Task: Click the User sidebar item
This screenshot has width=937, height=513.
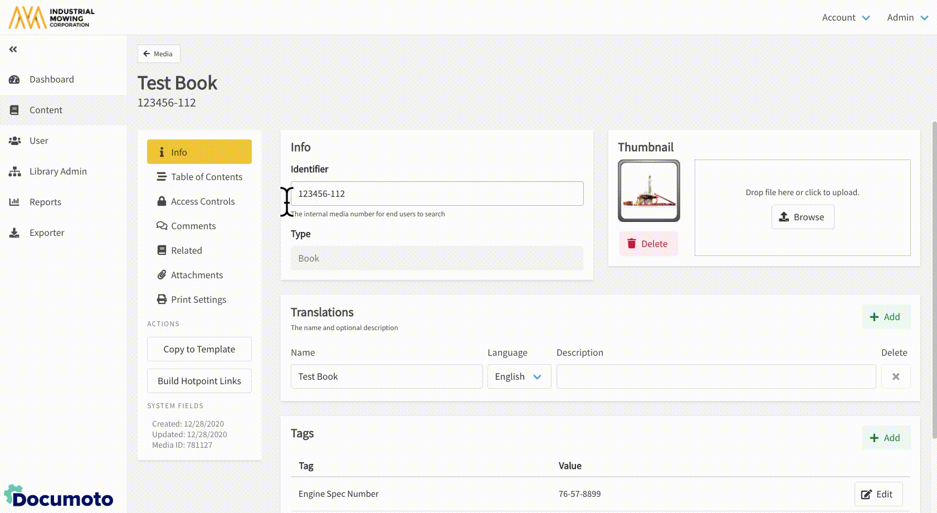Action: (38, 141)
